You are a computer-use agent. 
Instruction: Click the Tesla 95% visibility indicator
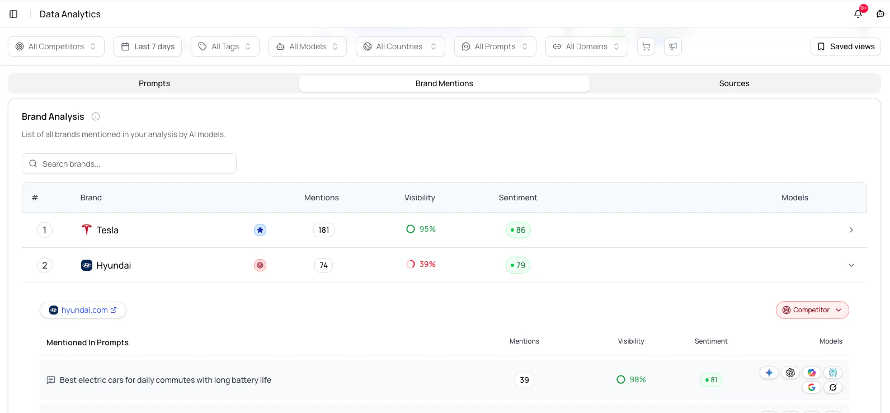click(x=421, y=229)
